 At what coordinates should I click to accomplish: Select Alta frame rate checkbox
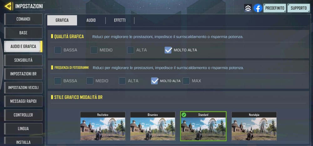tap(122, 81)
